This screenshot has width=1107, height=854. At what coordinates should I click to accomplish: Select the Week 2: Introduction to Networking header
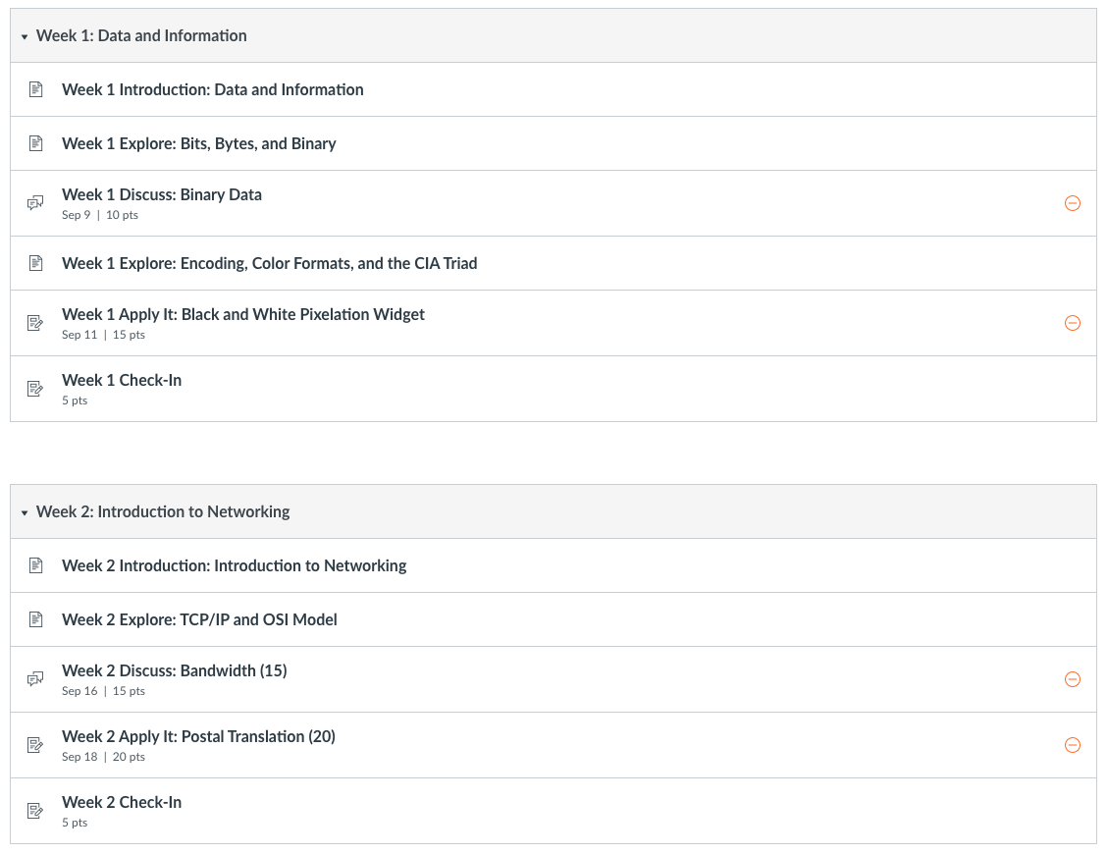(162, 511)
